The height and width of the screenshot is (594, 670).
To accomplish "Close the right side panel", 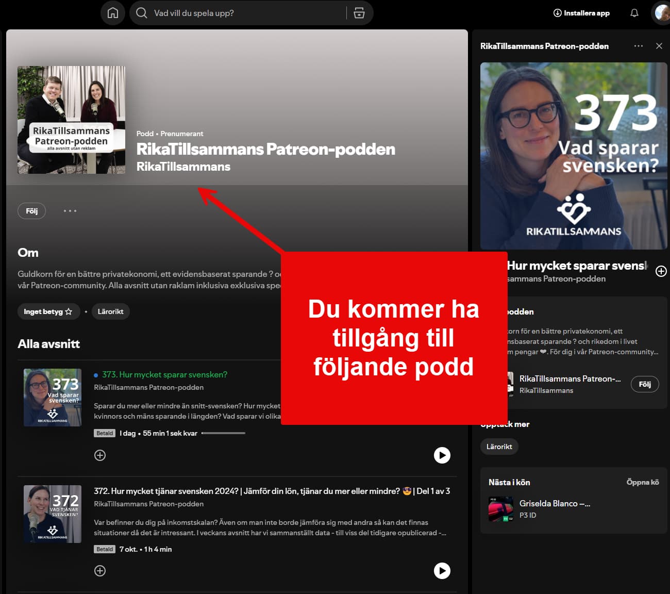I will (x=659, y=46).
